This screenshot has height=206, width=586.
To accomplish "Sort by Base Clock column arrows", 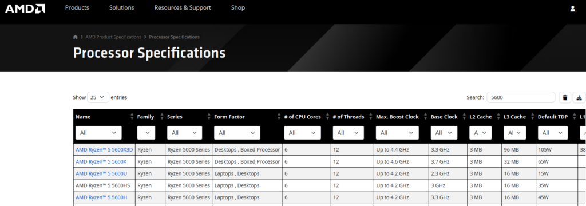I will (x=464, y=117).
